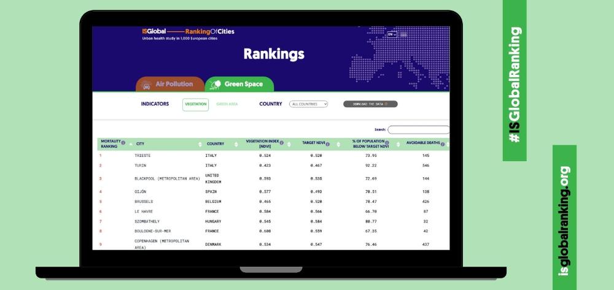Open the EN language selector

(392, 34)
